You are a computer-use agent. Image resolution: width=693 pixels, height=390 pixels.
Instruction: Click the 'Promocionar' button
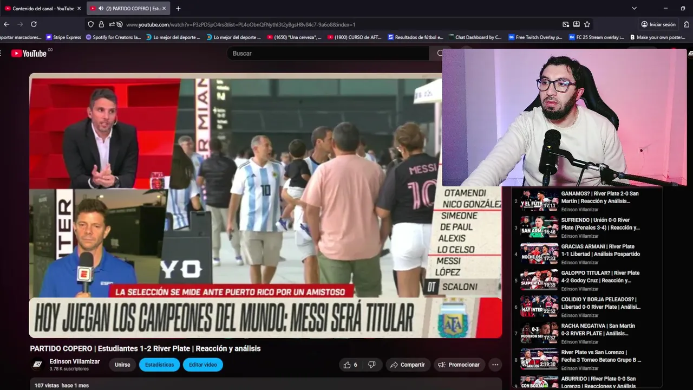pos(459,365)
